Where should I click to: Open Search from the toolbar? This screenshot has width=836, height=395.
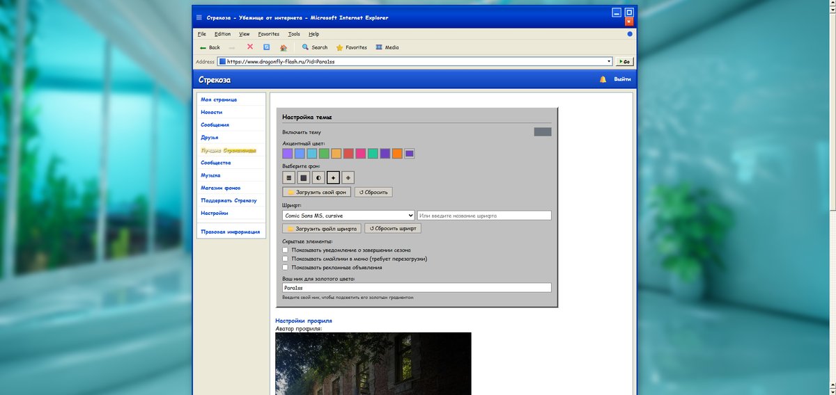(315, 47)
